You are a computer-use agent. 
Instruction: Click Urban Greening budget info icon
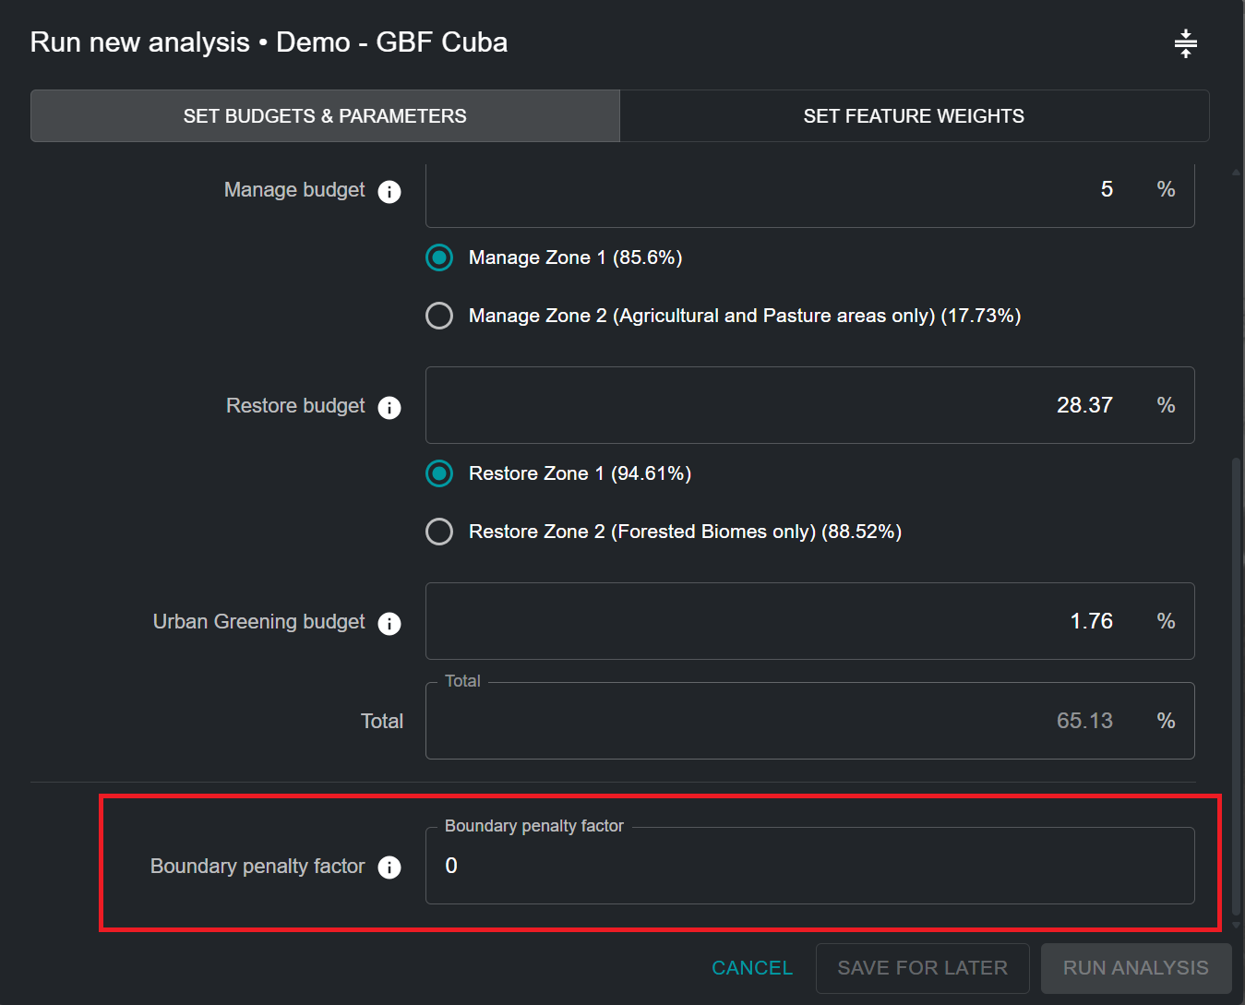(x=389, y=623)
